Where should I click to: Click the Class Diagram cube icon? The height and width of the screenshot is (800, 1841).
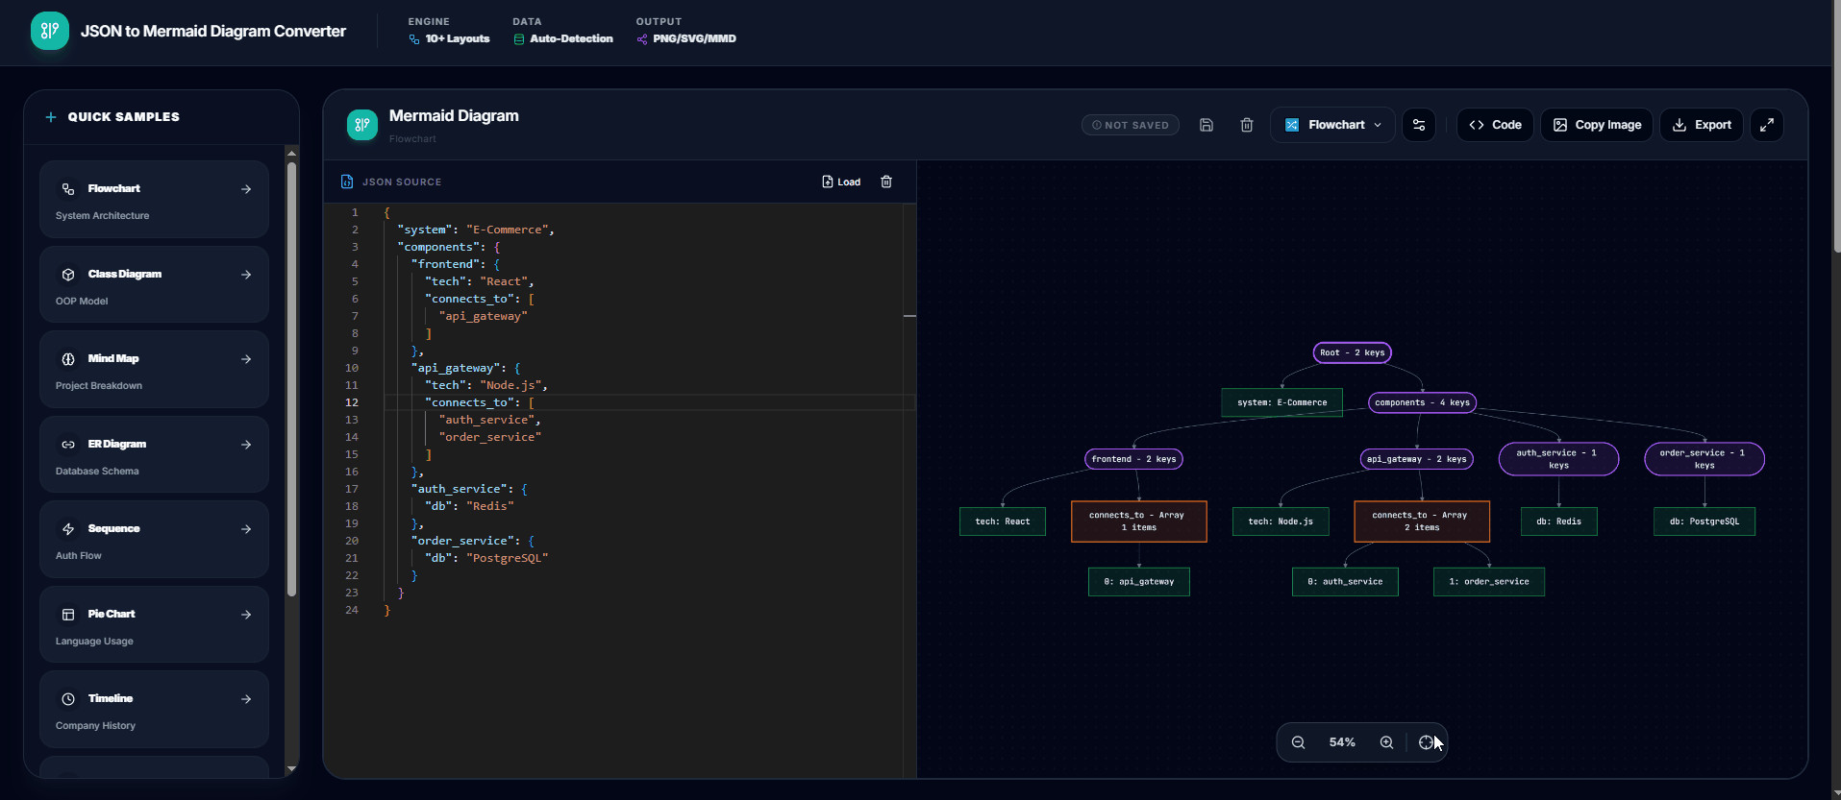pos(68,275)
